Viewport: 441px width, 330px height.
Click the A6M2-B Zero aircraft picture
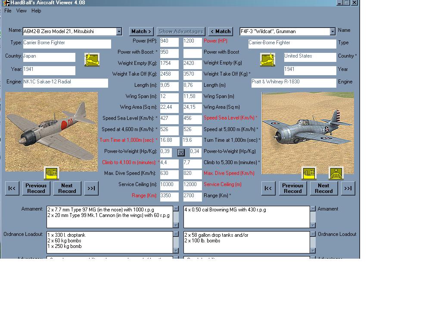[52, 131]
